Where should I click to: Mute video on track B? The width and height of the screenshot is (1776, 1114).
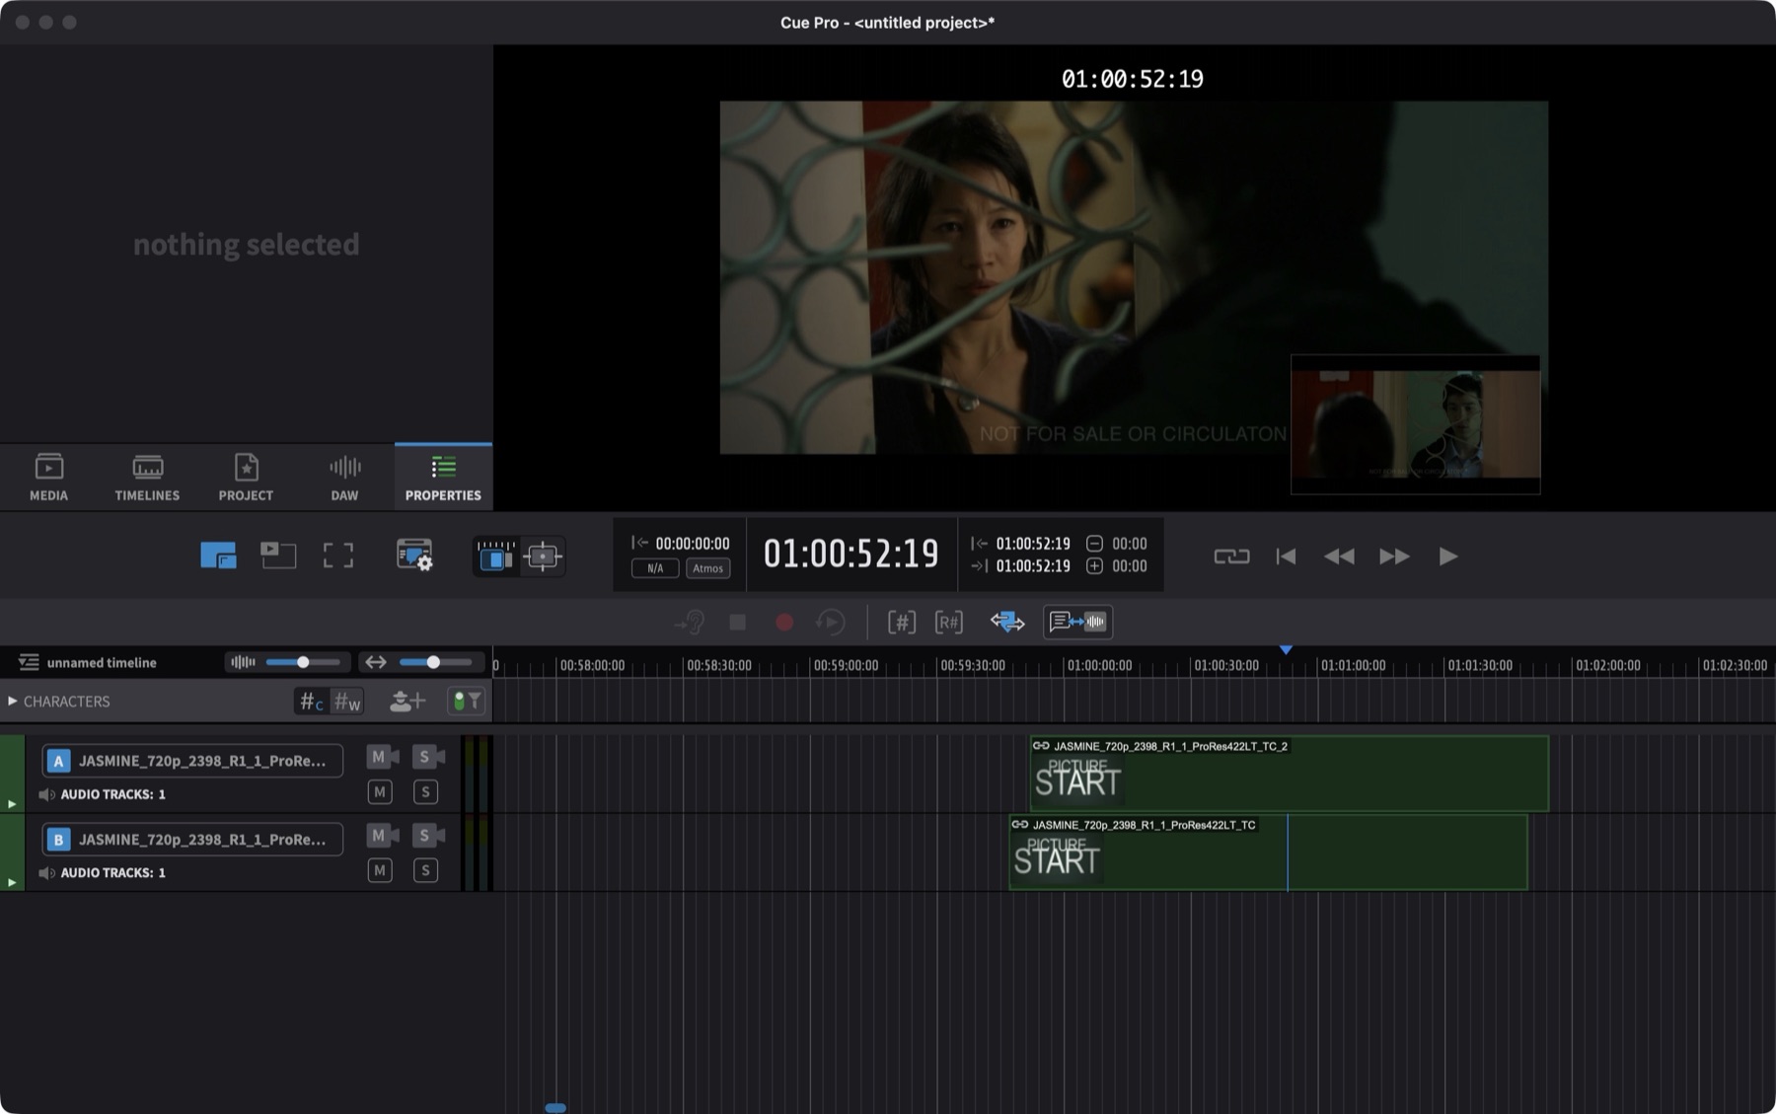[x=382, y=836]
